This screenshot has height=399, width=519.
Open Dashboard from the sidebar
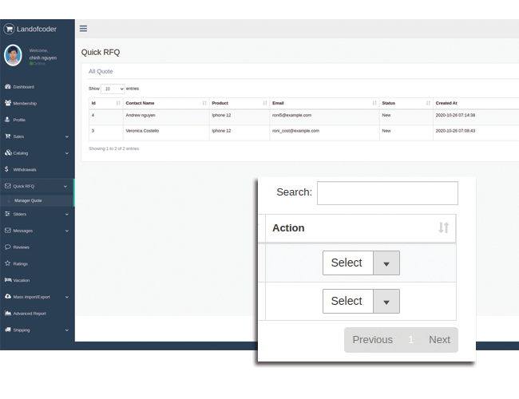tap(24, 86)
